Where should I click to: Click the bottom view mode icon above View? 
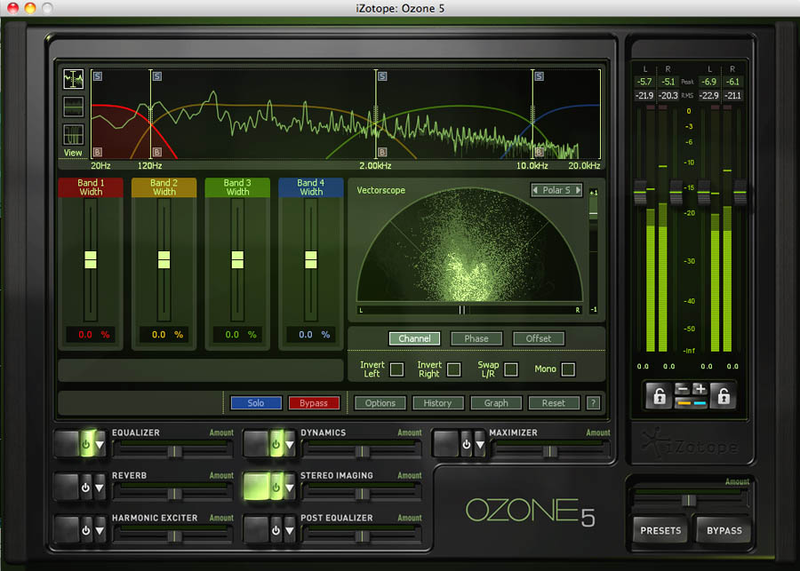click(x=73, y=136)
